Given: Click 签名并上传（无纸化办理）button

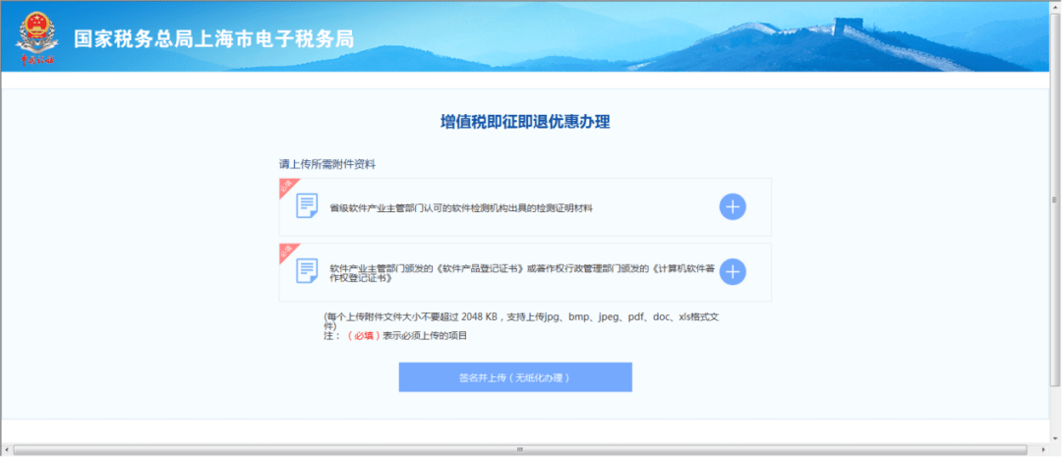Looking at the screenshot, I should 514,377.
